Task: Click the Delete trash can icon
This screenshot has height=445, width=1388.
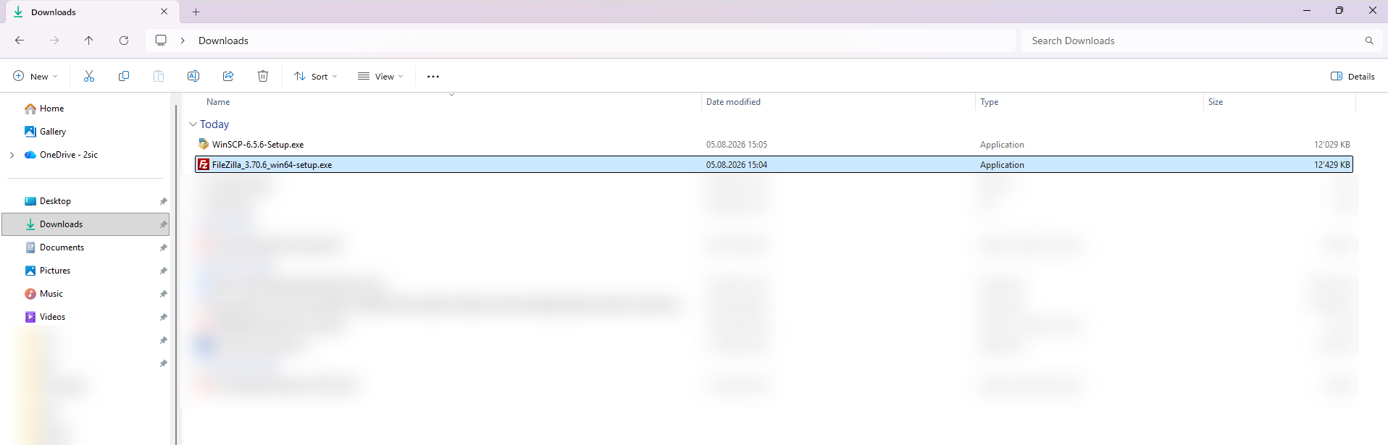Action: 263,76
